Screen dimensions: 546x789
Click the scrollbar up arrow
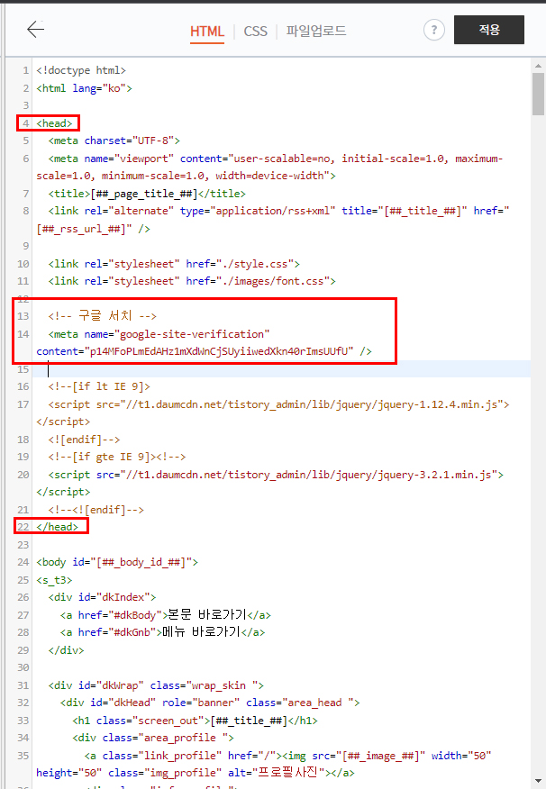(538, 66)
